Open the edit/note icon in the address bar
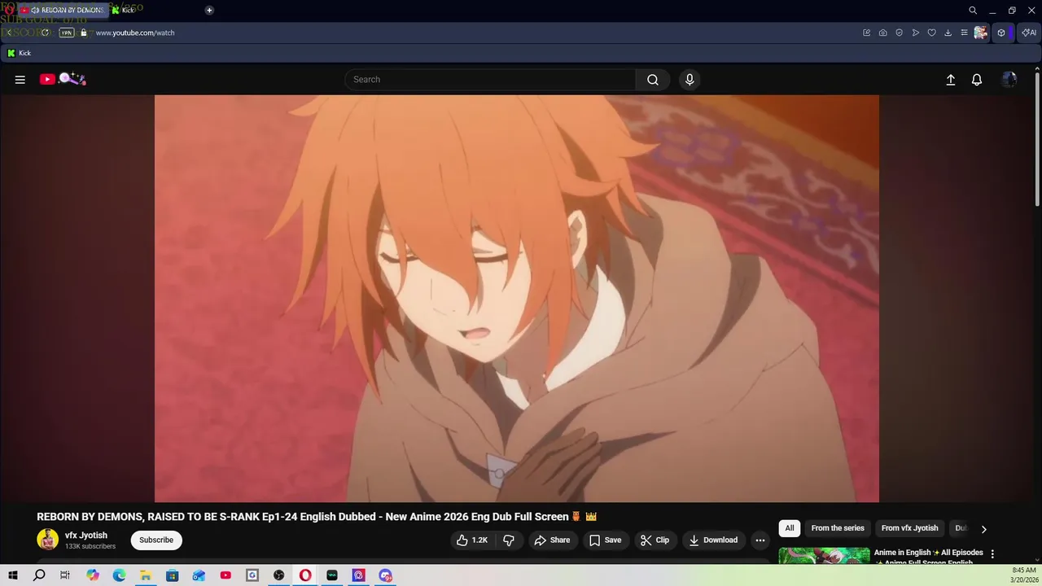 pos(867,33)
